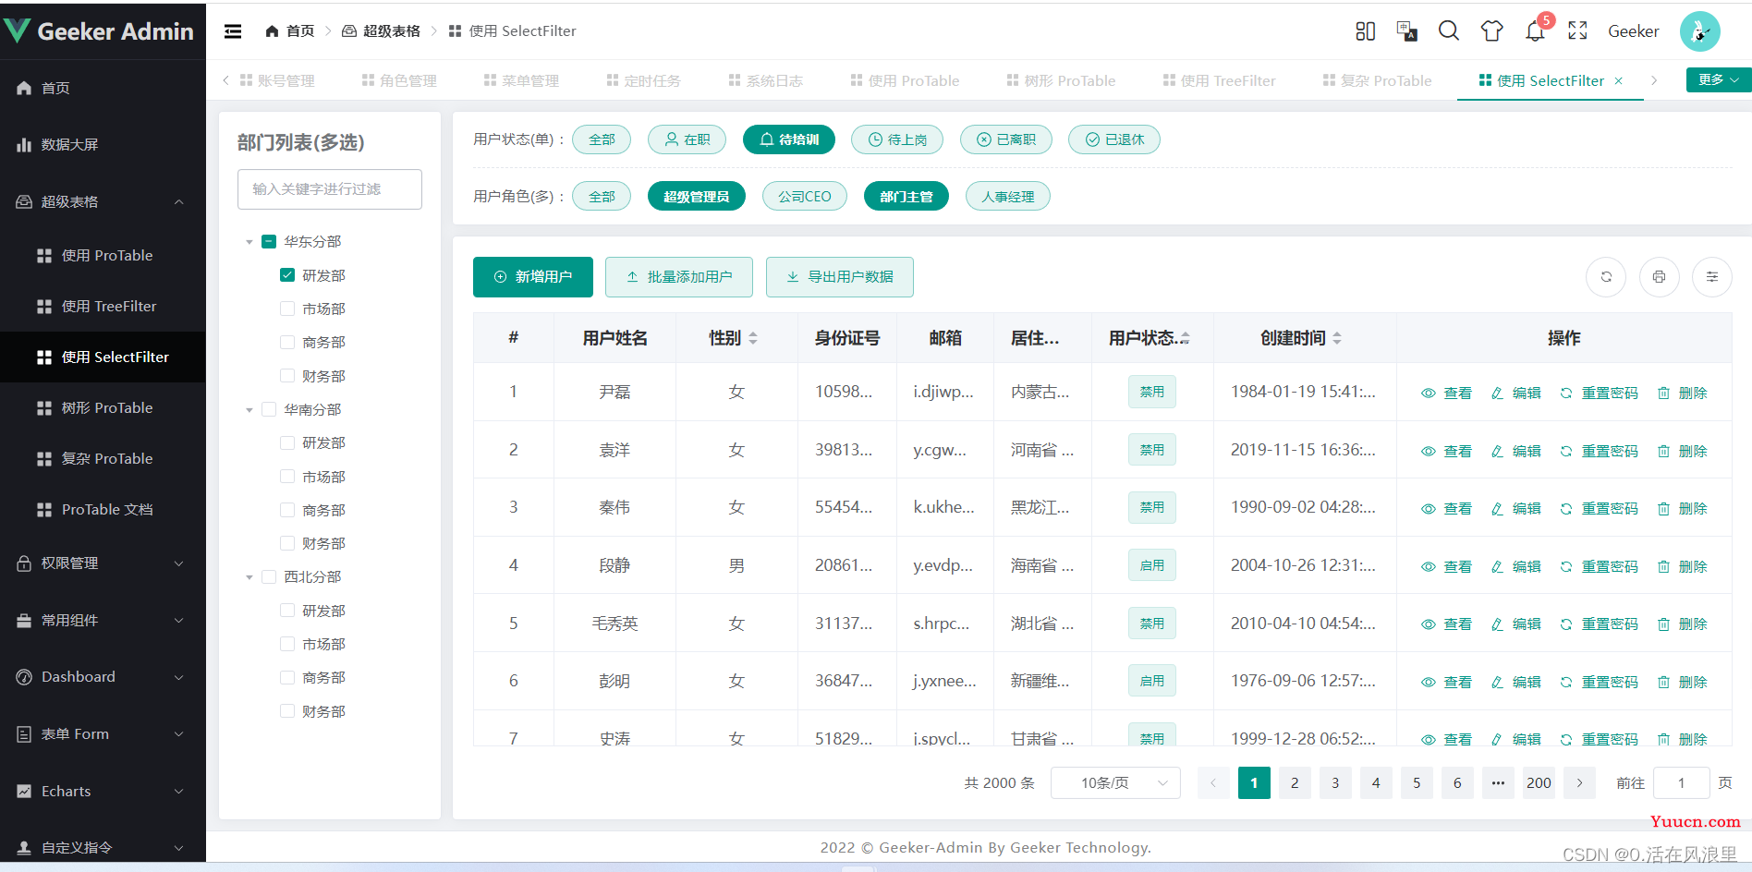Collapse the sidebar with the hamburger icon
1752x872 pixels.
[233, 31]
